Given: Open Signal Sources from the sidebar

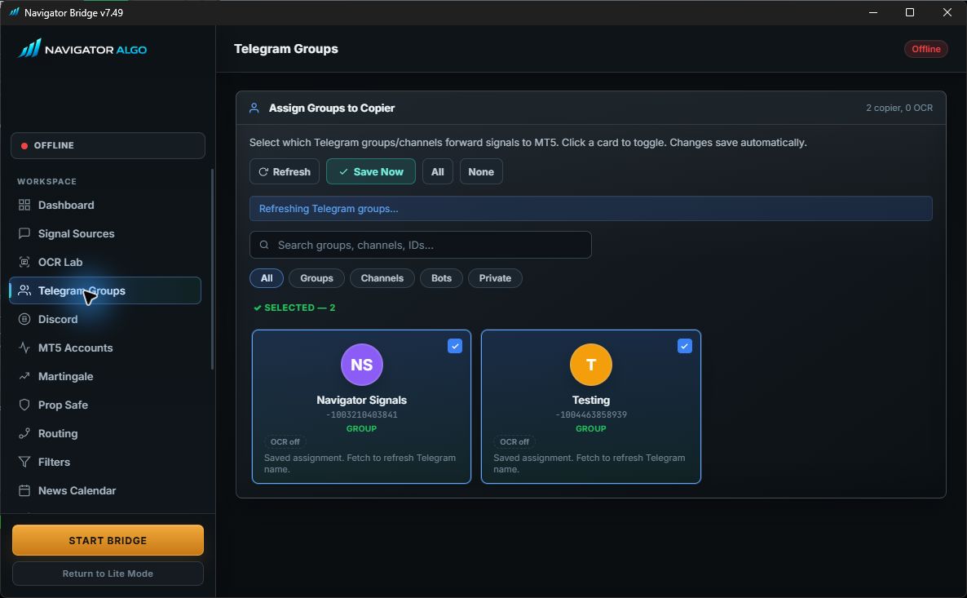Looking at the screenshot, I should point(105,233).
